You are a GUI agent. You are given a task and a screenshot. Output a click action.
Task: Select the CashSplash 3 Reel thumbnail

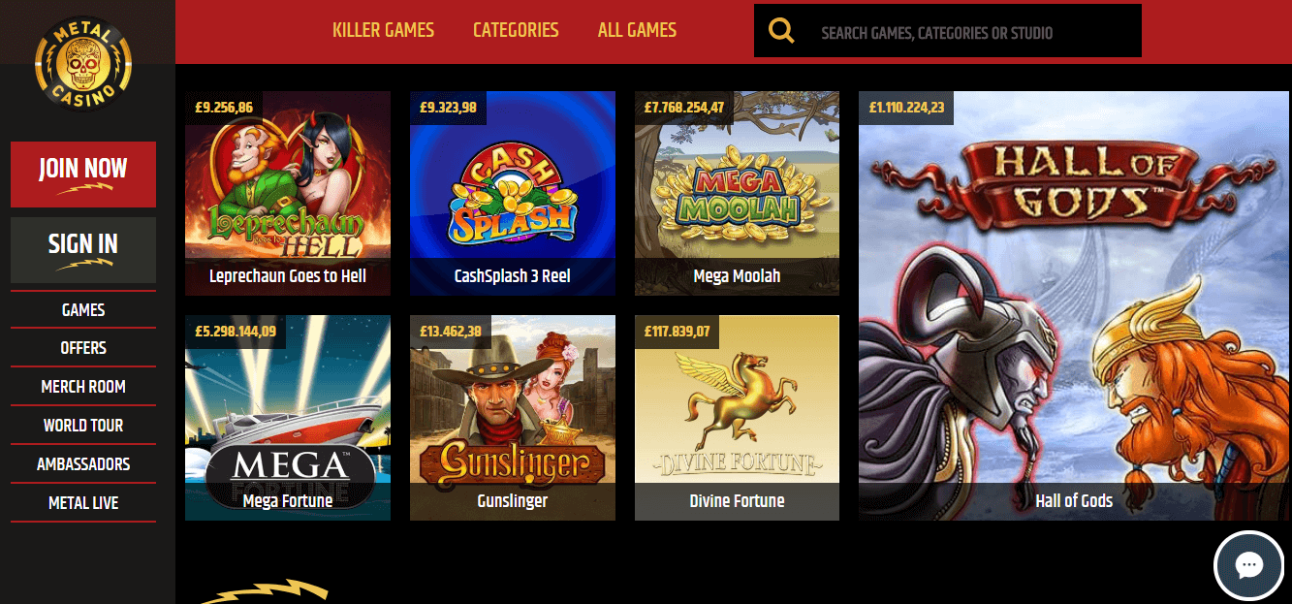513,193
